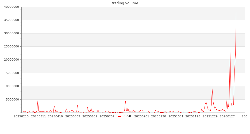Click the highest peak of the volume line
The width and height of the screenshot is (250, 134).
pos(236,12)
